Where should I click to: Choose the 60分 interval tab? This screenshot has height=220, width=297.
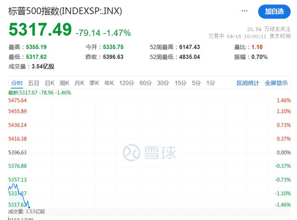click(146, 83)
